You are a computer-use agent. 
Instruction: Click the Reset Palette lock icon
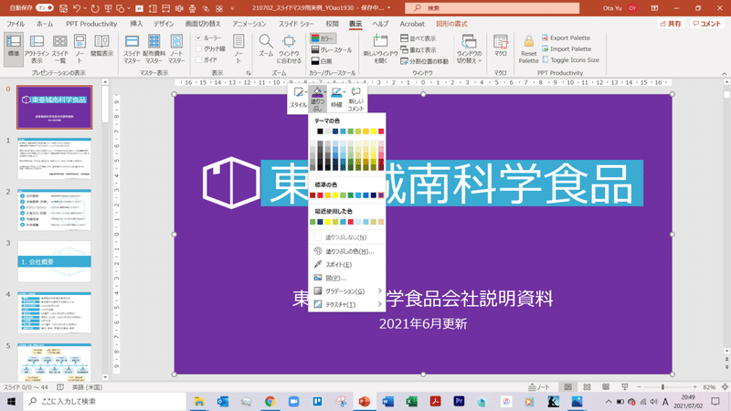(x=529, y=41)
